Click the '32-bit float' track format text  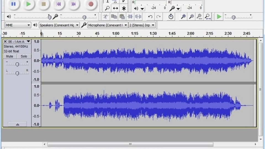pyautogui.click(x=11, y=51)
